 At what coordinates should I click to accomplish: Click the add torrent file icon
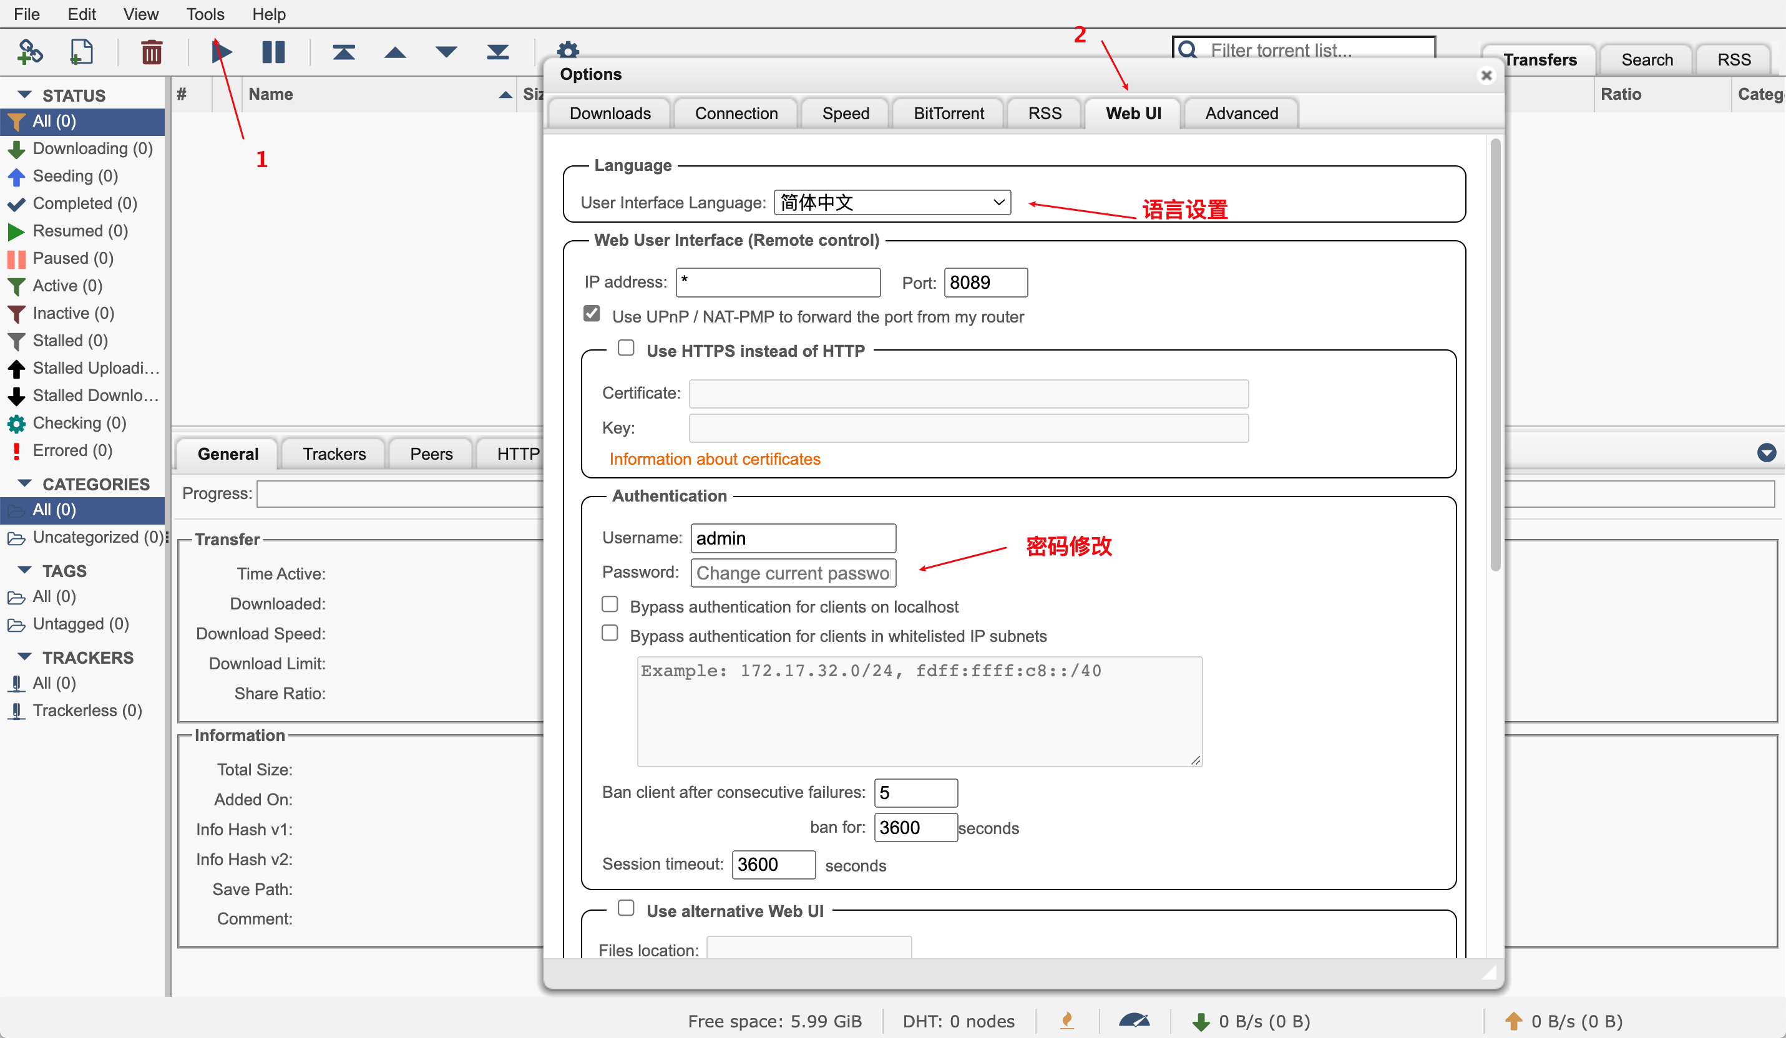[x=82, y=52]
